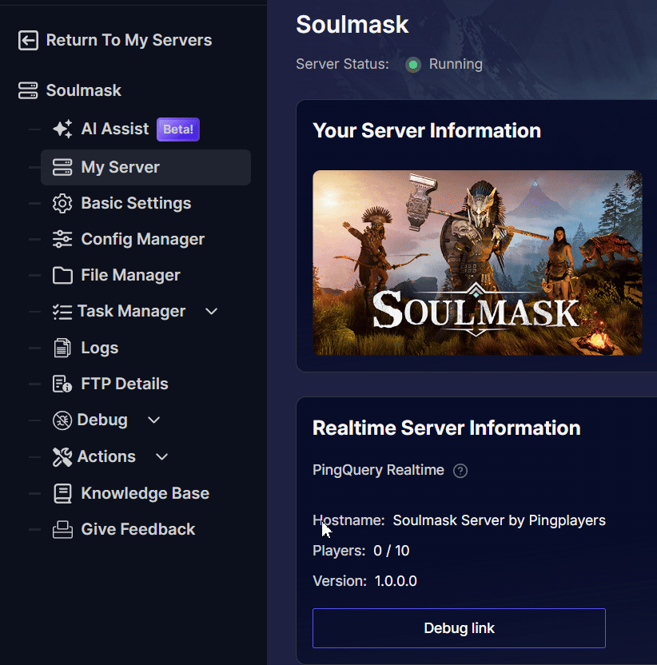Open the Knowledge Base link

145,493
